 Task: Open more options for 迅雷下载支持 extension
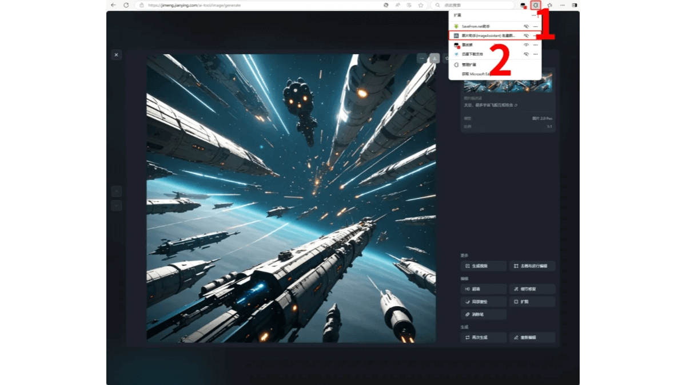coord(535,54)
